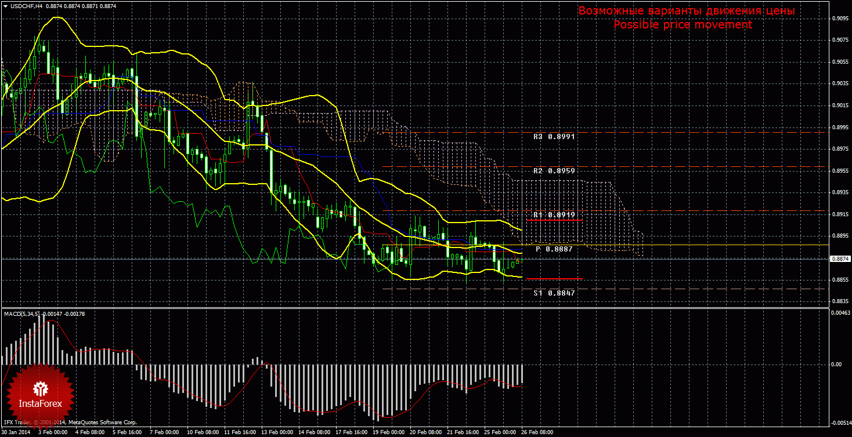Select the MACD(5,34,5) indicator label
Image resolution: width=852 pixels, height=437 pixels.
coord(21,314)
